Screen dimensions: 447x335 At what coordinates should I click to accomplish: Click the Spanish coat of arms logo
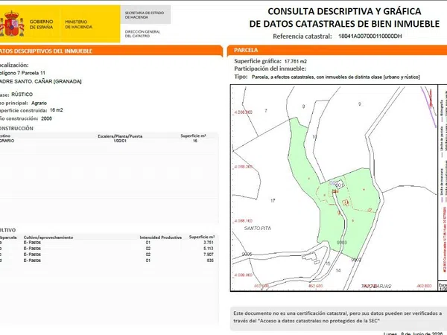(x=11, y=24)
